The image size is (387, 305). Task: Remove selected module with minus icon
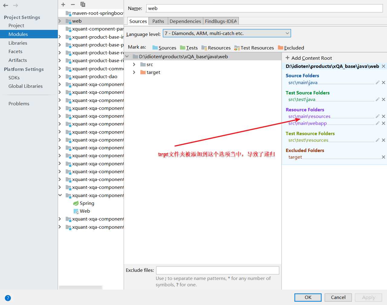coord(73,5)
